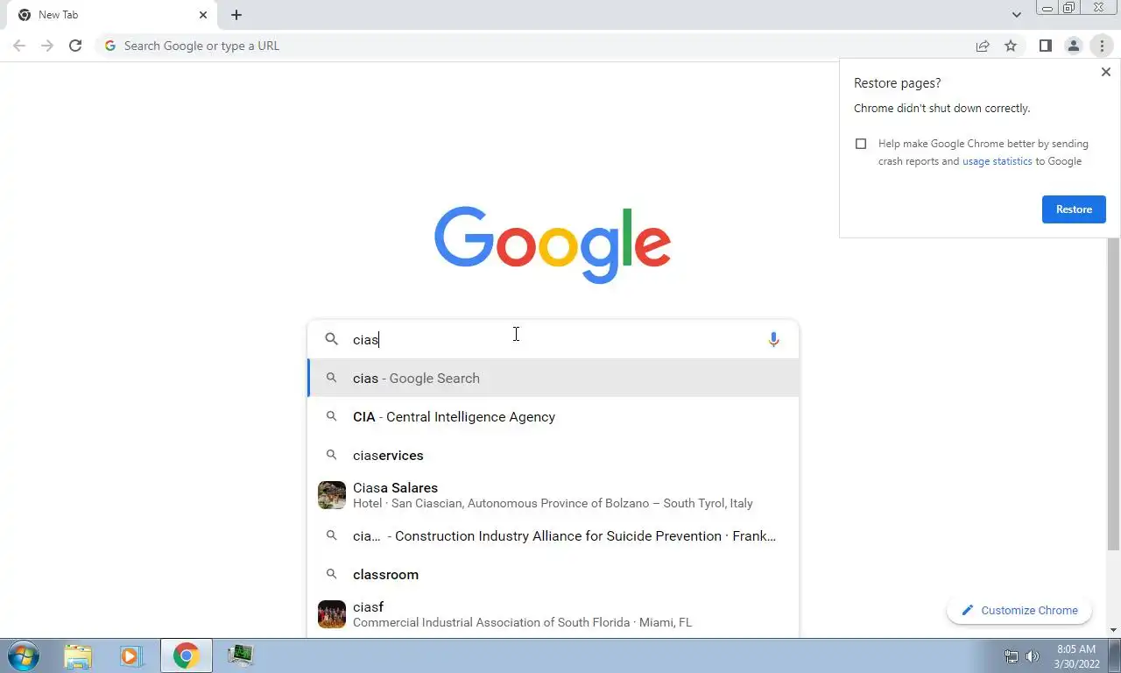
Task: Select the New Tab tab
Action: pos(111,15)
